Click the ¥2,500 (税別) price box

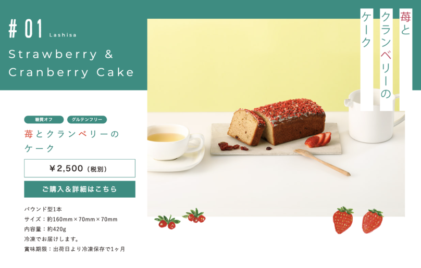tap(80, 168)
